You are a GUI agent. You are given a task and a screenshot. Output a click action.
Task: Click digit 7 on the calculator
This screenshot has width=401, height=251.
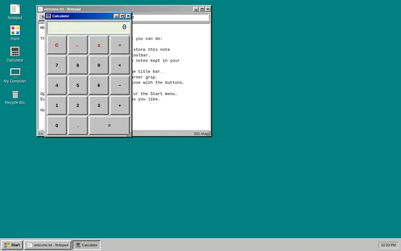57,65
